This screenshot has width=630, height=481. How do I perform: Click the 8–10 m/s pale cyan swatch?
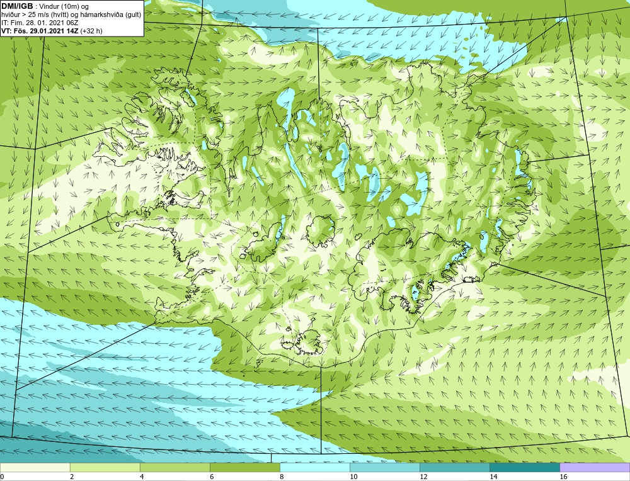tap(314, 467)
